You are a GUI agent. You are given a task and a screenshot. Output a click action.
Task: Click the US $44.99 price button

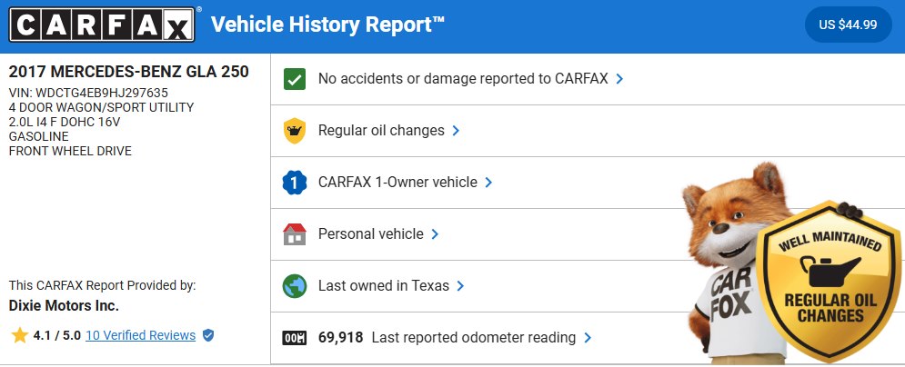849,25
